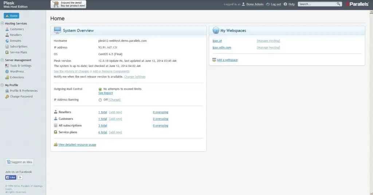Click Add a webspace link
Image resolution: width=373 pixels, height=195 pixels.
tap(227, 60)
